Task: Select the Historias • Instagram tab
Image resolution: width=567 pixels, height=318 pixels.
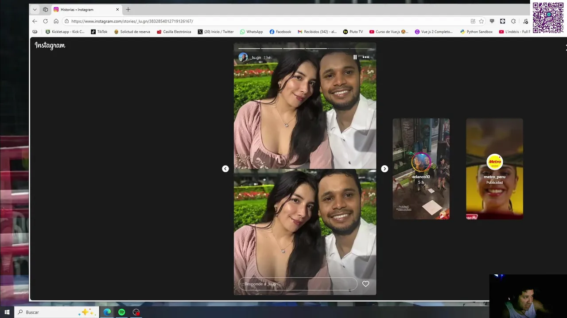Action: click(x=86, y=9)
